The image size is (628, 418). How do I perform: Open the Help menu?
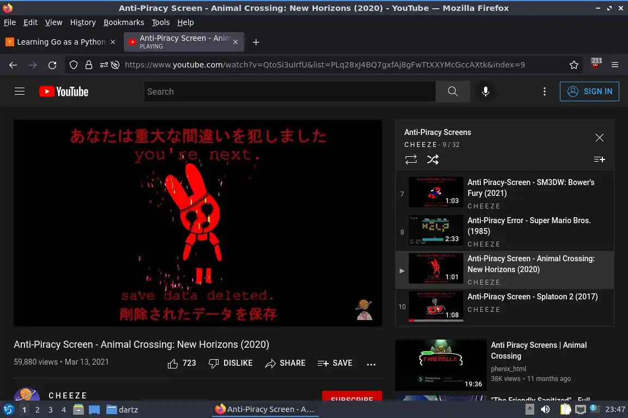(x=185, y=22)
